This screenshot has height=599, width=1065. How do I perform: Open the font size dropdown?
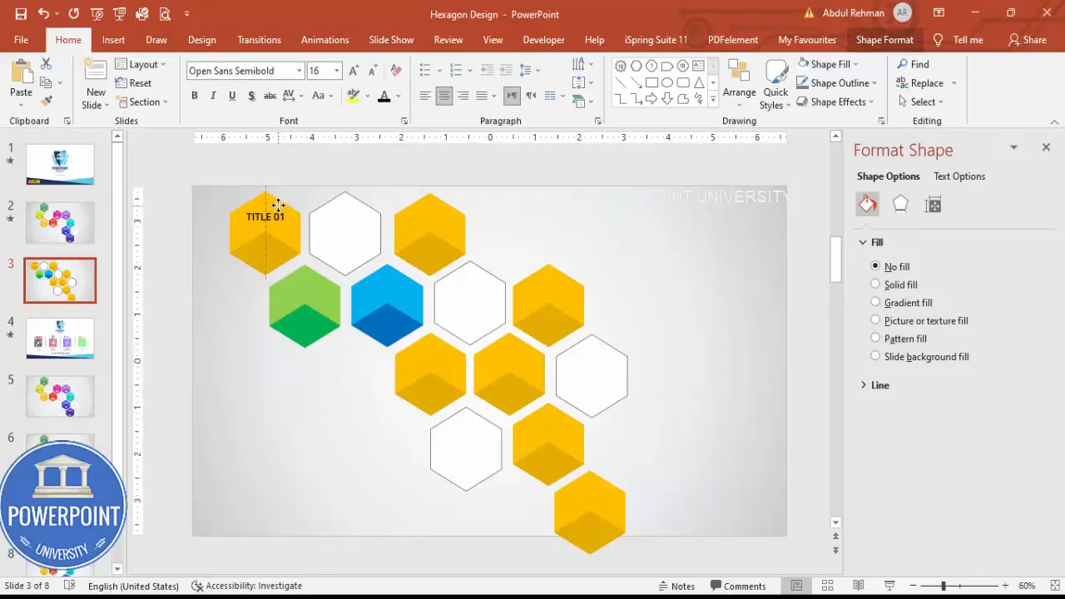tap(336, 71)
